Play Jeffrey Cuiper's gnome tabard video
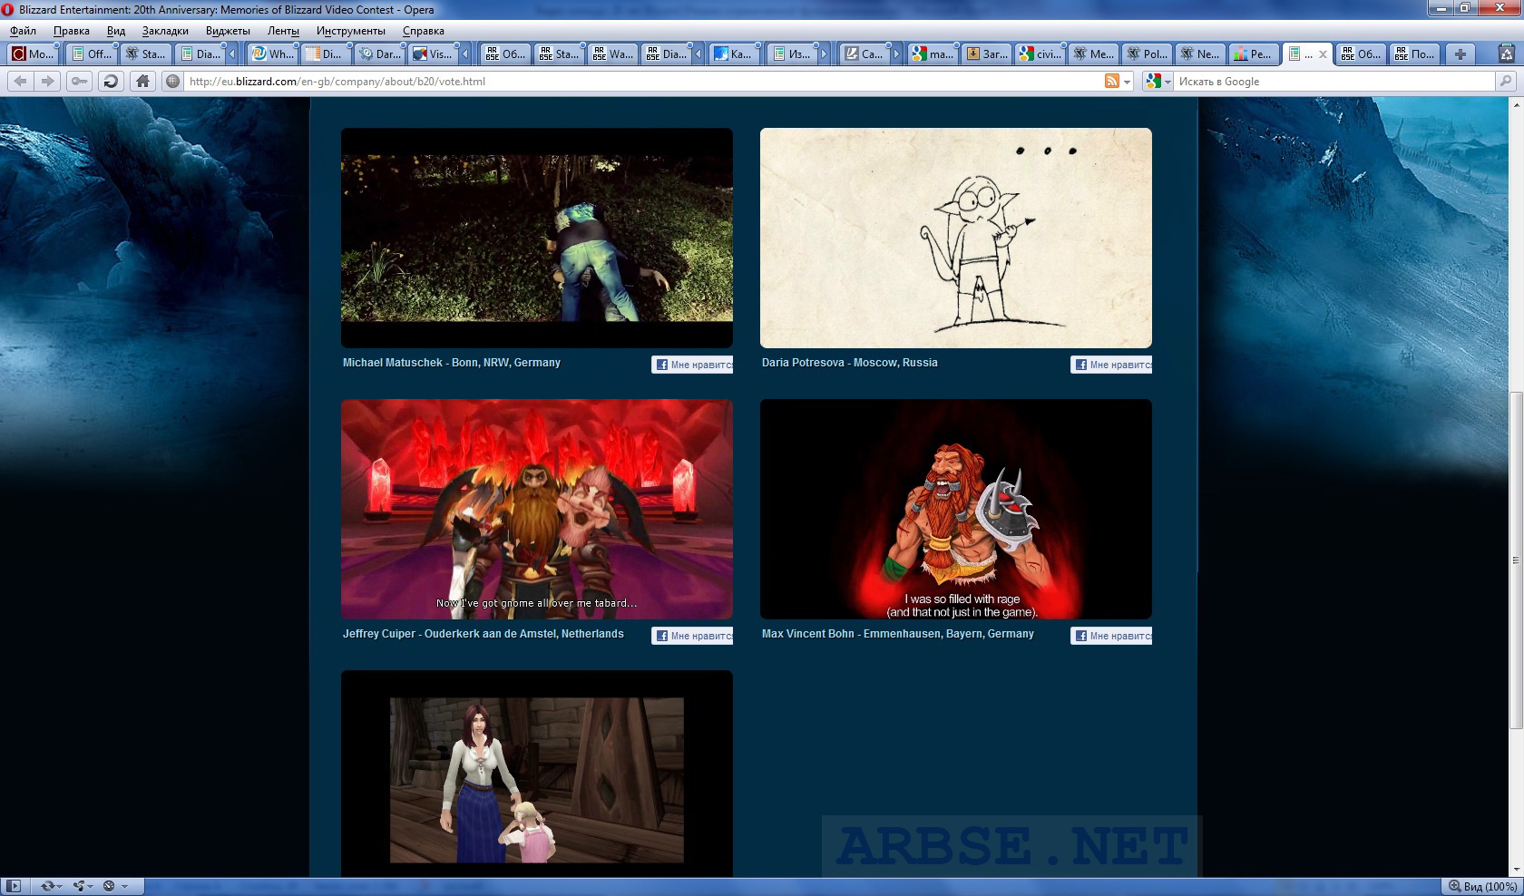 click(537, 509)
